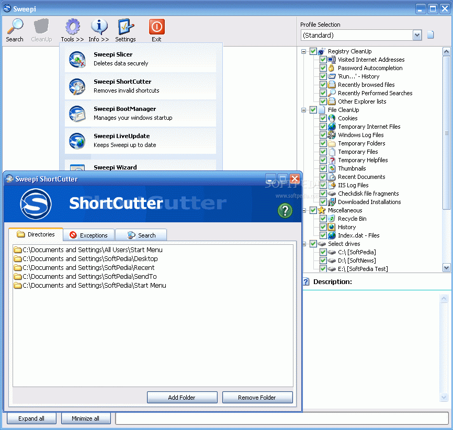This screenshot has height=430, width=453.
Task: Open the ShortCutter Search tab
Action: coord(141,235)
